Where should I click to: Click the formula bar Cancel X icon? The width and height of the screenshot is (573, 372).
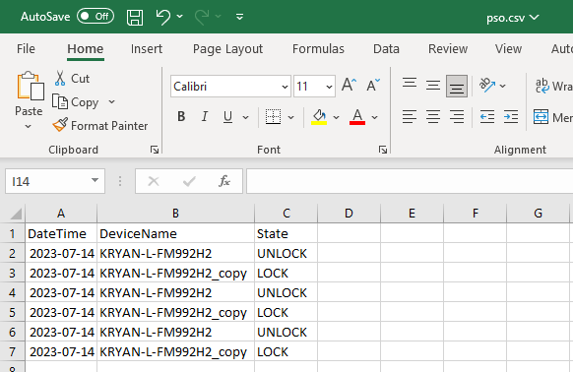[154, 181]
